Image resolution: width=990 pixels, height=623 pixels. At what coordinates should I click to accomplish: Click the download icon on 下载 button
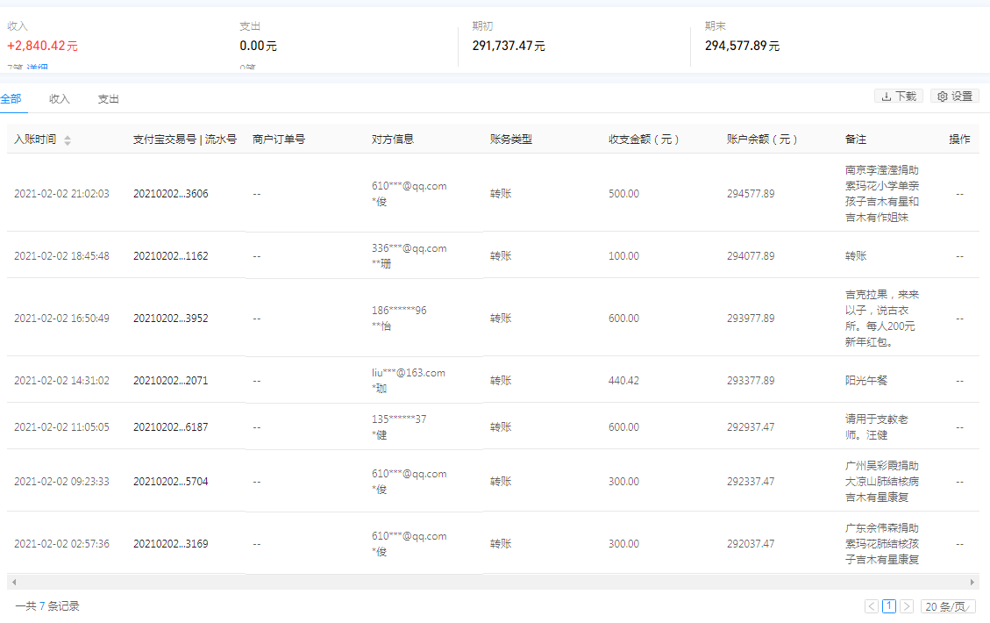[887, 97]
